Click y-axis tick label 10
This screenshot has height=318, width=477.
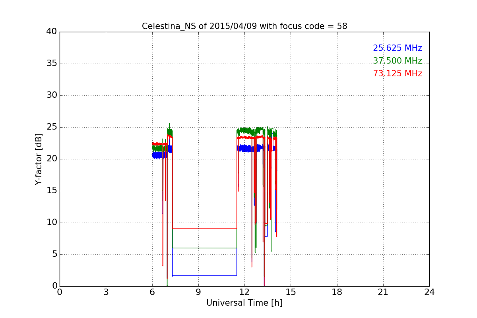52,223
